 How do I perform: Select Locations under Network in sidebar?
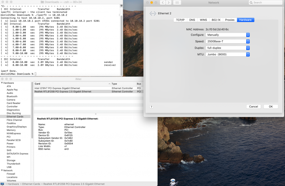12,177
